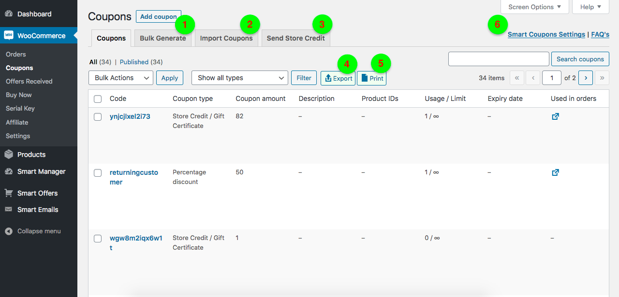This screenshot has height=297, width=619.
Task: Open Coupons item in sidebar submenu
Action: 19,68
